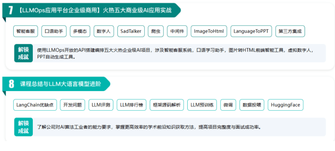335x151 pixels.
Task: Click the 多模态 tag
Action: pyautogui.click(x=80, y=31)
